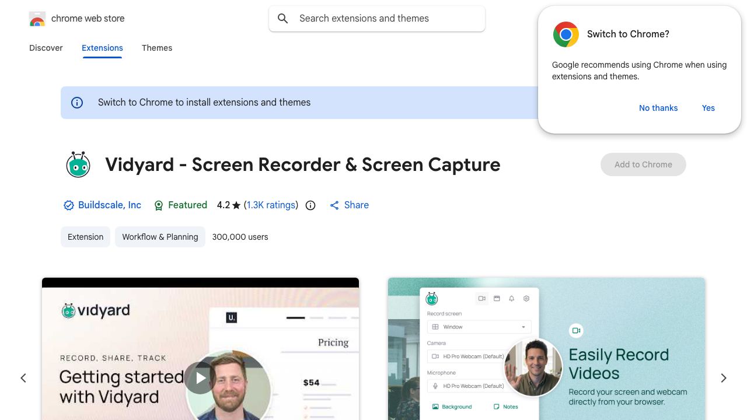Click the chrome web store title text
747x420 pixels.
[88, 19]
